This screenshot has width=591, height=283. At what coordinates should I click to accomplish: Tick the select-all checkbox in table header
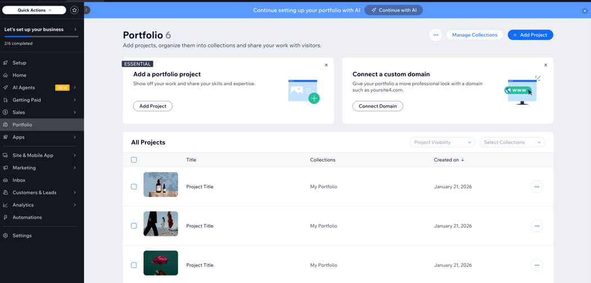tap(134, 160)
